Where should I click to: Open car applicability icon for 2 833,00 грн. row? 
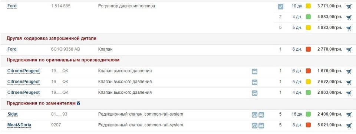(255, 93)
